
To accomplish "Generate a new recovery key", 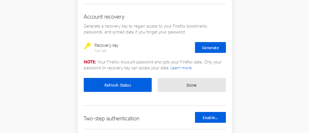I will pyautogui.click(x=210, y=48).
